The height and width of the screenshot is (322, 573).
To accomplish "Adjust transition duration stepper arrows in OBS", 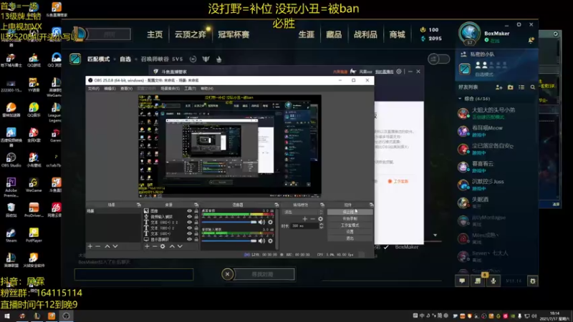I will [x=321, y=226].
